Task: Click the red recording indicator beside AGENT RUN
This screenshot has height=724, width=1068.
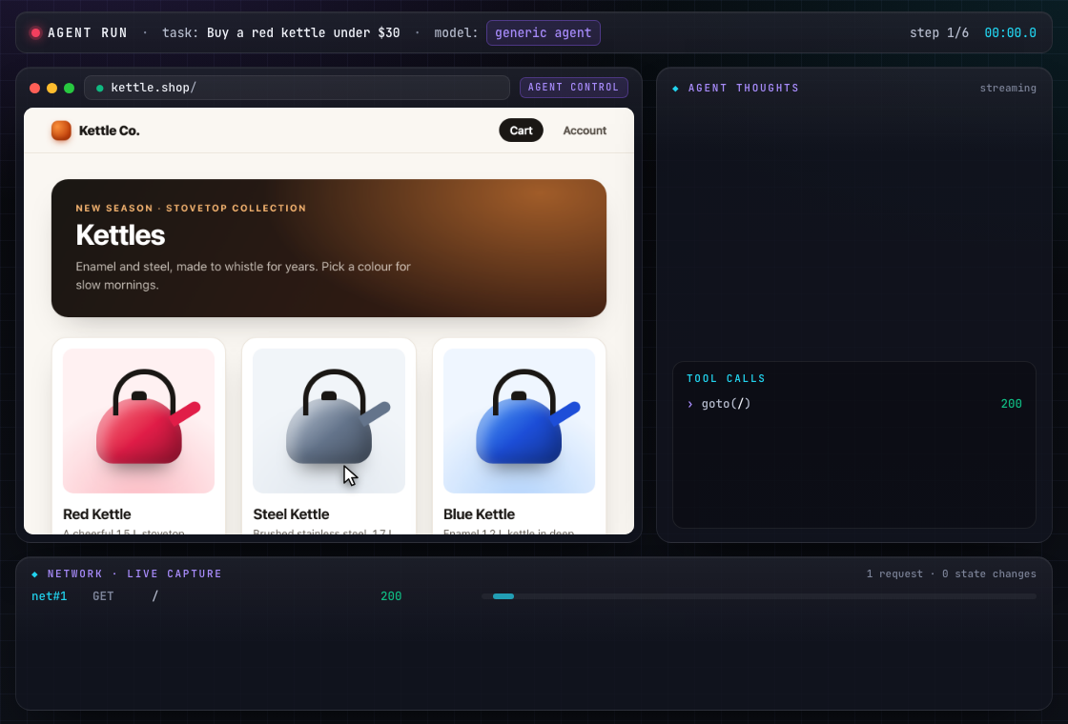Action: (x=35, y=32)
